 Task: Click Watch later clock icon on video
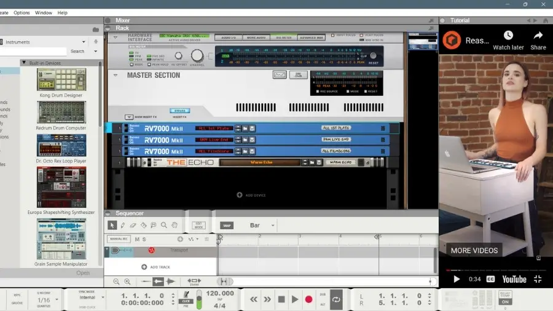[508, 35]
